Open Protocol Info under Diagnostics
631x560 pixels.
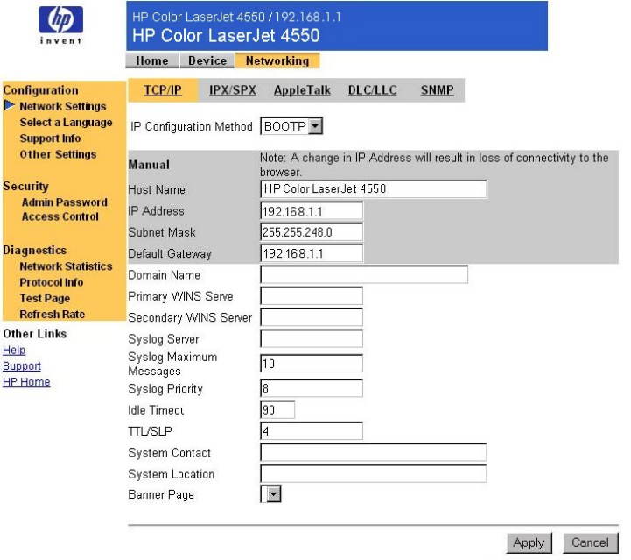[x=52, y=282]
